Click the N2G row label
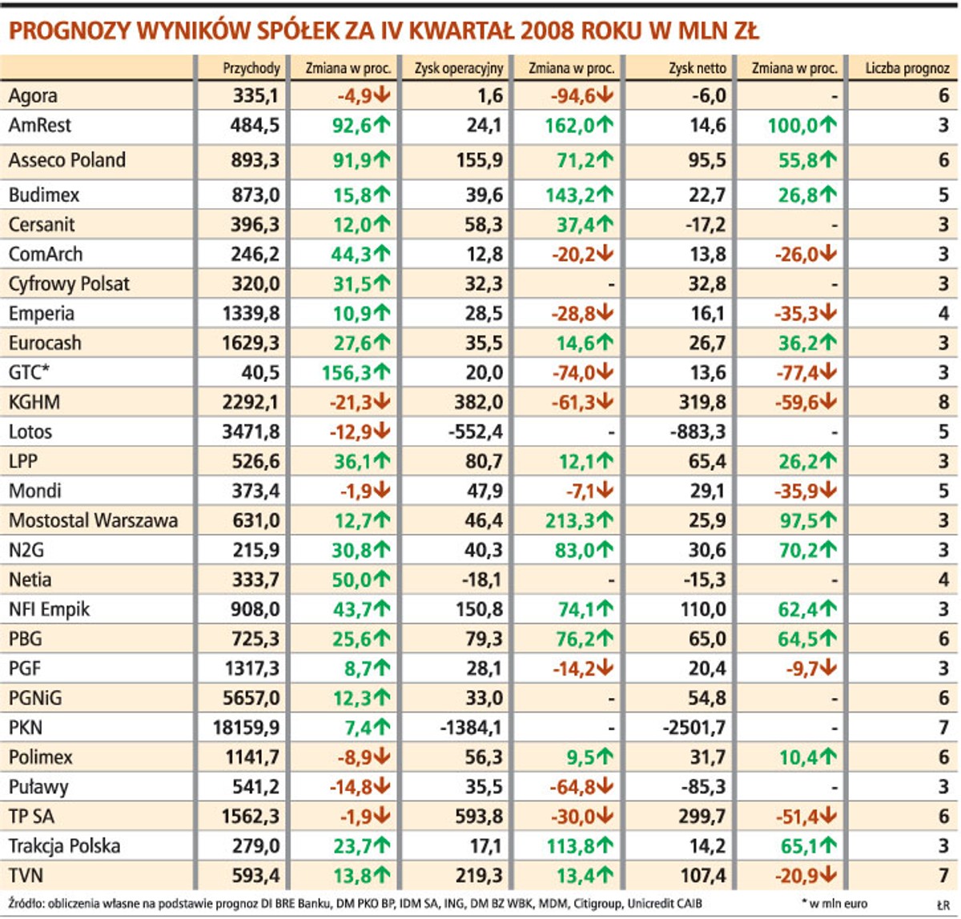 tap(25, 551)
